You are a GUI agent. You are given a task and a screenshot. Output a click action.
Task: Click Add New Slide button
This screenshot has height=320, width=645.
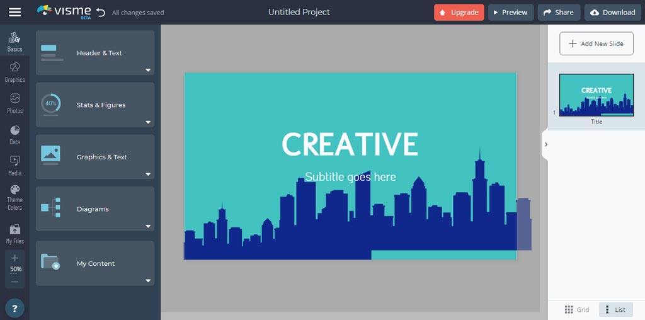pos(596,43)
